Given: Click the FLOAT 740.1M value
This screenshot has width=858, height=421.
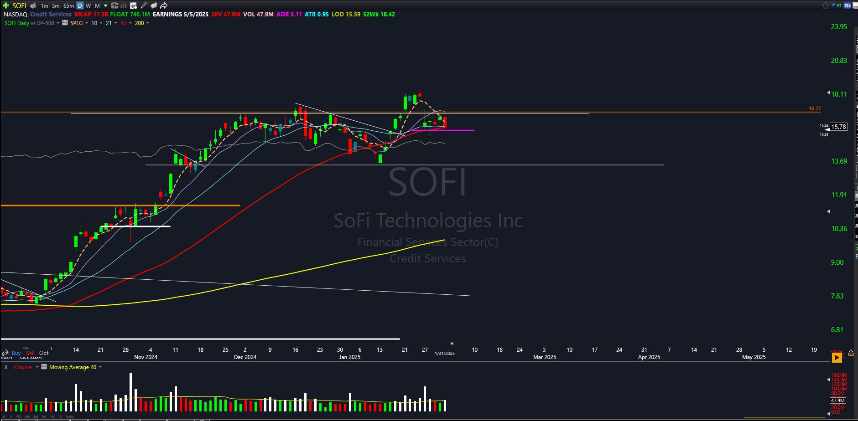Looking at the screenshot, I should [x=130, y=14].
